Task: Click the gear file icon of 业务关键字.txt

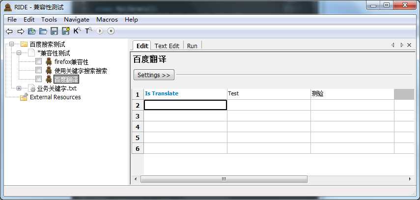Action: (31, 88)
